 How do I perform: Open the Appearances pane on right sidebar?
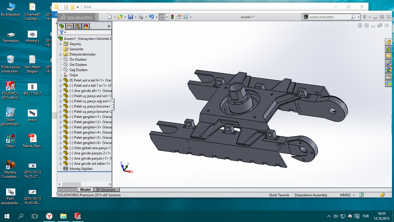[x=389, y=70]
